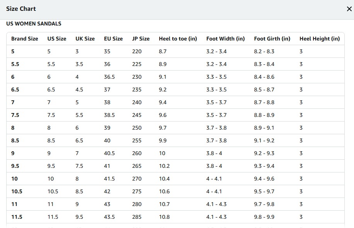Select the heel to toe 8.7 cell
Screen dimensions: 354x228
coord(163,51)
